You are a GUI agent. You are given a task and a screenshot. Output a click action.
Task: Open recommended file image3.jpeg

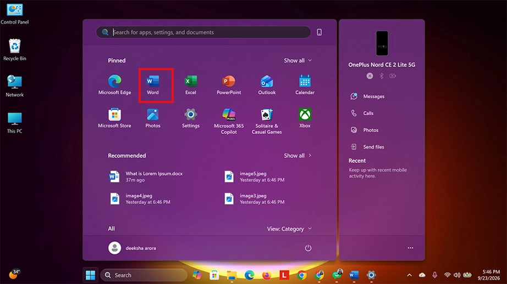coord(255,198)
